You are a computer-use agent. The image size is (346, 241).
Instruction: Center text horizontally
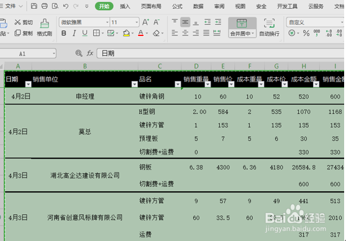click(185, 33)
